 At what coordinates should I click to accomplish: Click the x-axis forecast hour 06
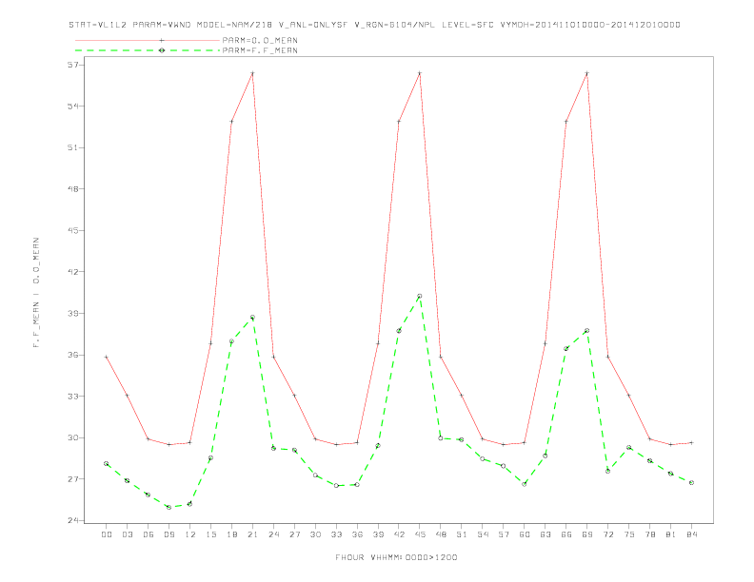(149, 534)
